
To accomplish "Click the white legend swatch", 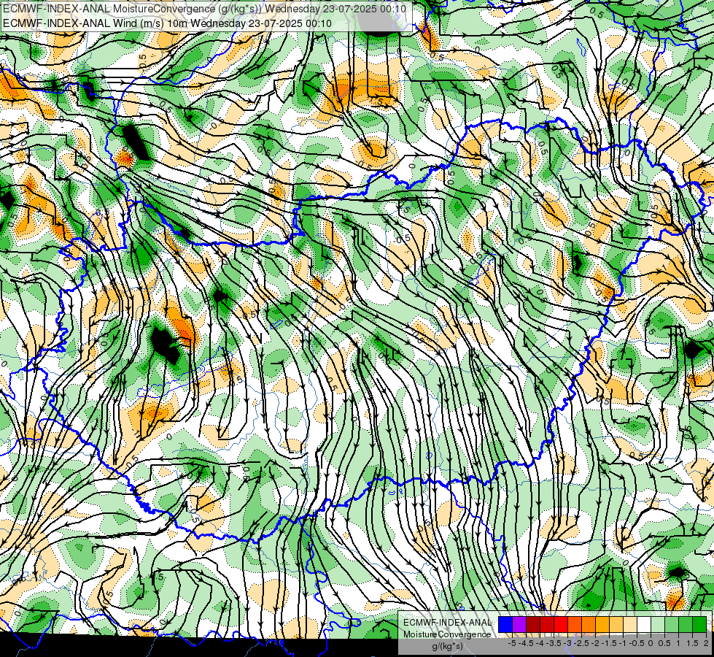I will (644, 624).
